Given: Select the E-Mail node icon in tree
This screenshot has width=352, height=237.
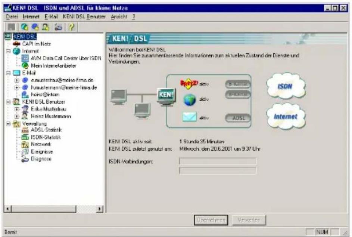Looking at the screenshot, I should (x=17, y=73).
